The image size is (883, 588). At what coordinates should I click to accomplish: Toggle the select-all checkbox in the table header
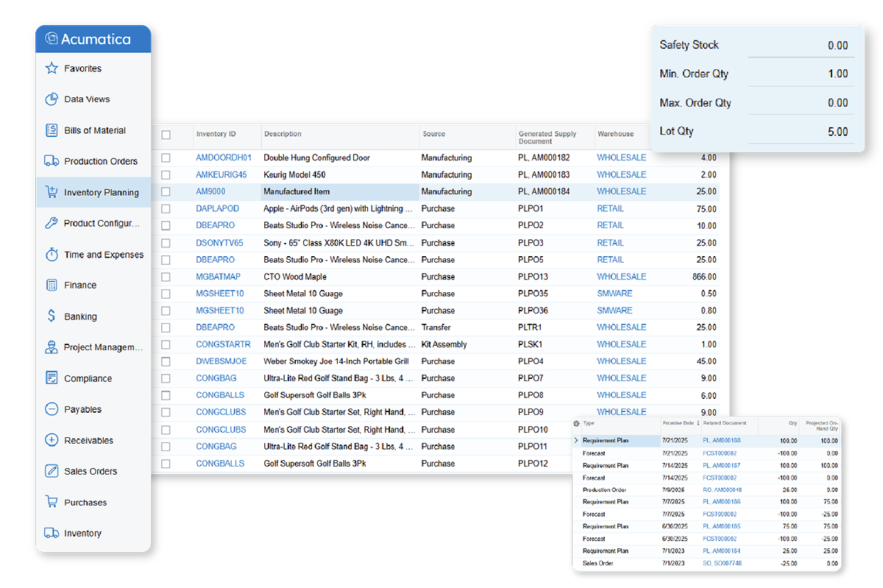pos(166,135)
